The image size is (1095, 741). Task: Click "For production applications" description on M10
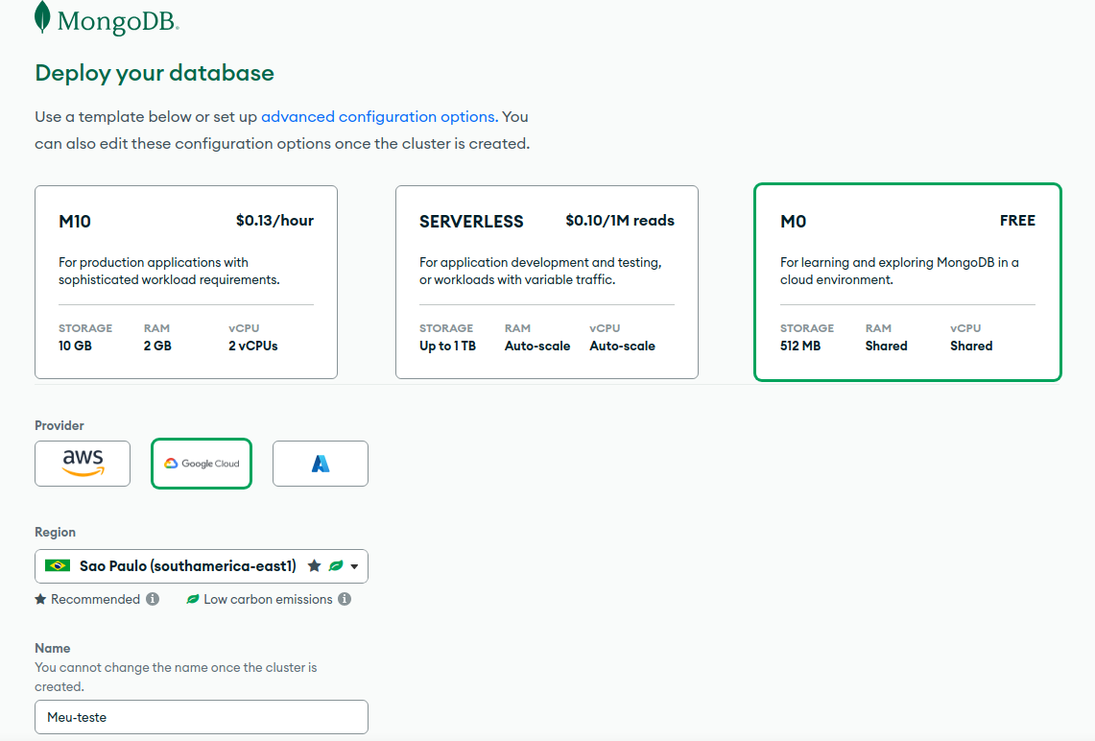coord(169,271)
